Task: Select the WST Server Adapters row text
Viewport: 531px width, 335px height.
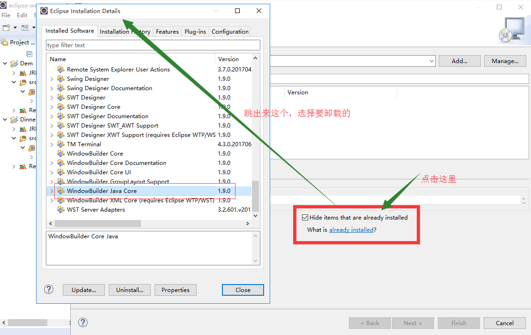Action: [96, 210]
